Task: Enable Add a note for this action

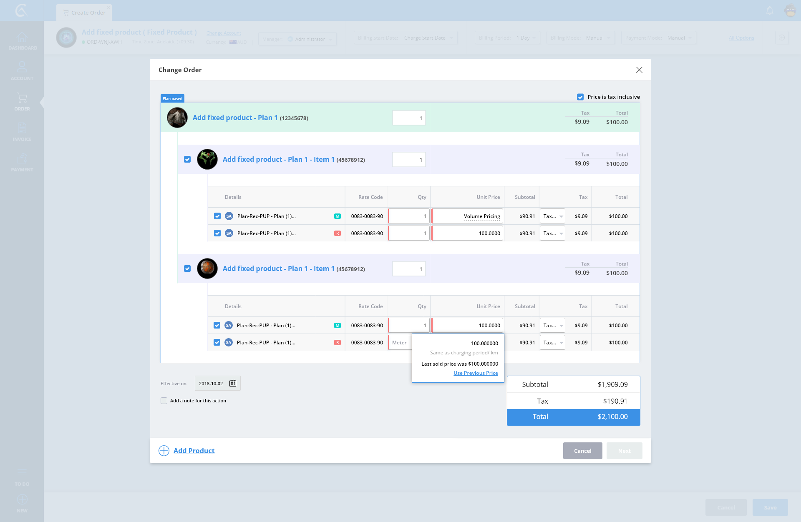Action: pos(164,401)
